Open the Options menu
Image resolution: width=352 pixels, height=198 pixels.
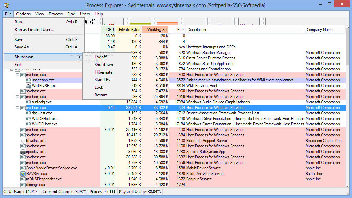tap(23, 14)
